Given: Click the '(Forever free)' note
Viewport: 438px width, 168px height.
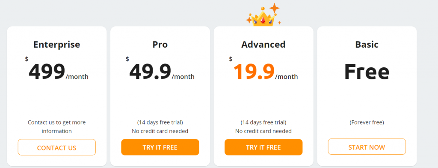Looking at the screenshot, I should [x=367, y=122].
